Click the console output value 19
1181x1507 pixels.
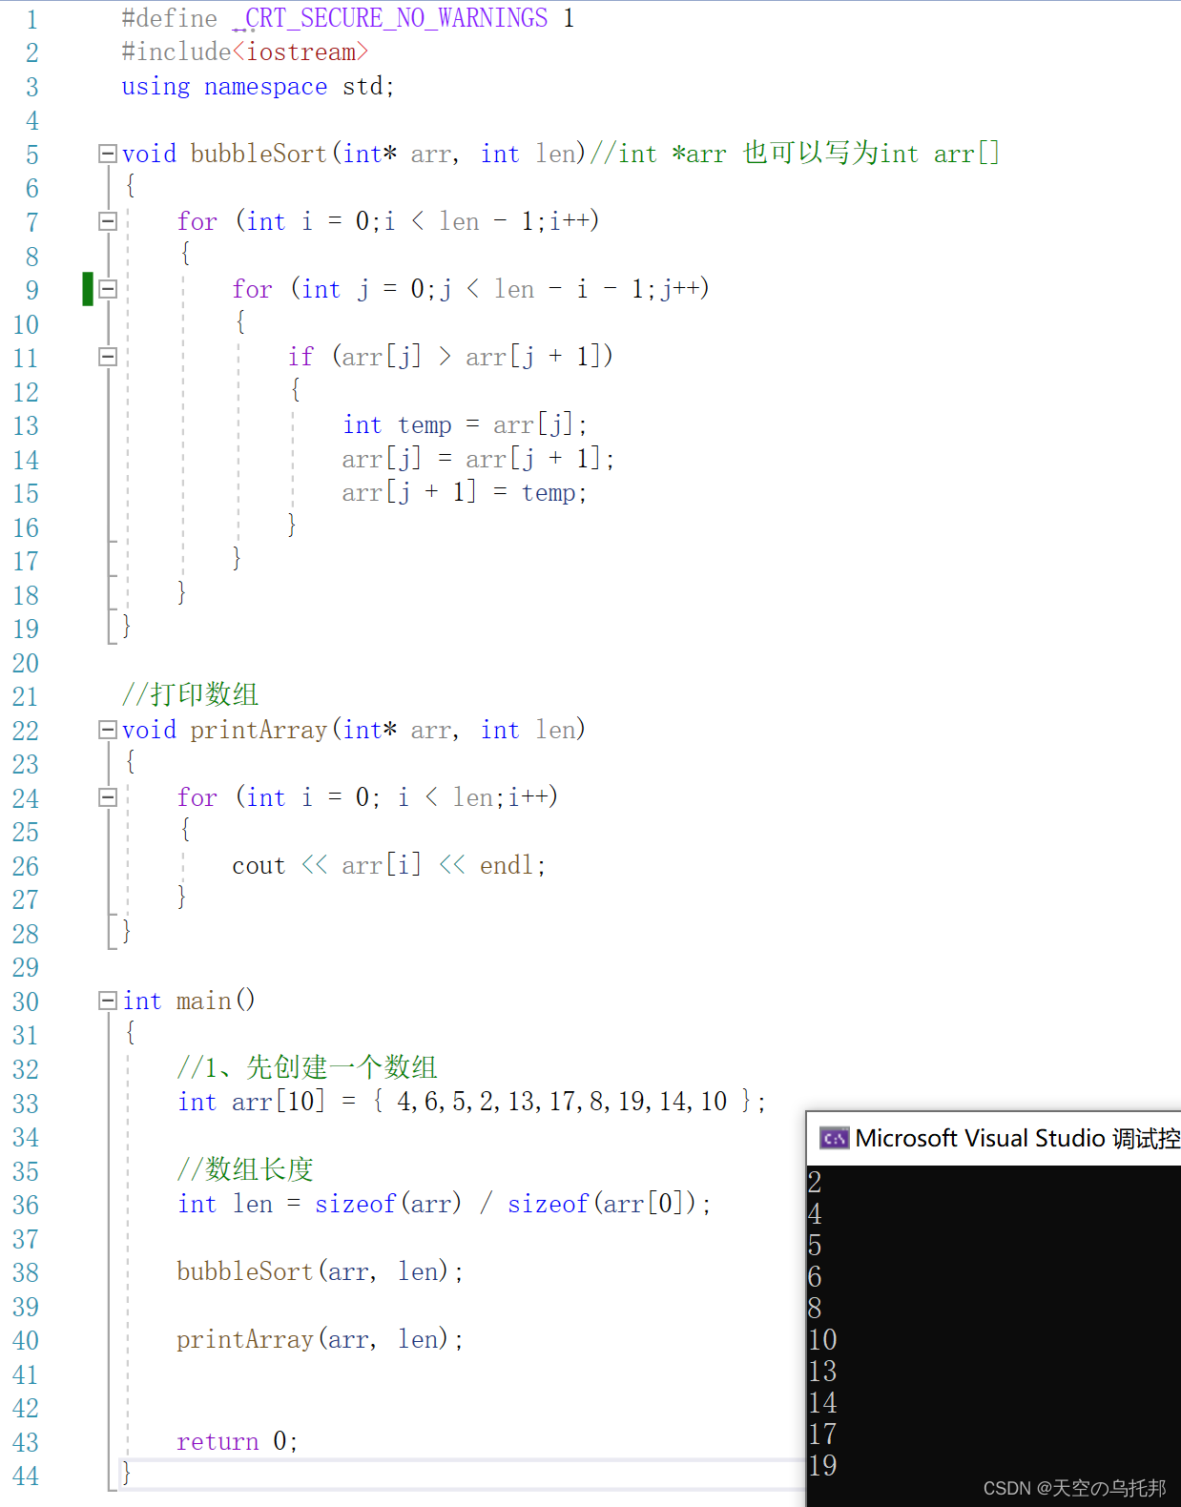click(x=822, y=1466)
